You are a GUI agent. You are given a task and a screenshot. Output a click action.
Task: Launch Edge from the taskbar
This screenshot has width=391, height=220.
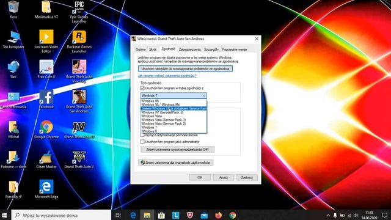(133, 215)
